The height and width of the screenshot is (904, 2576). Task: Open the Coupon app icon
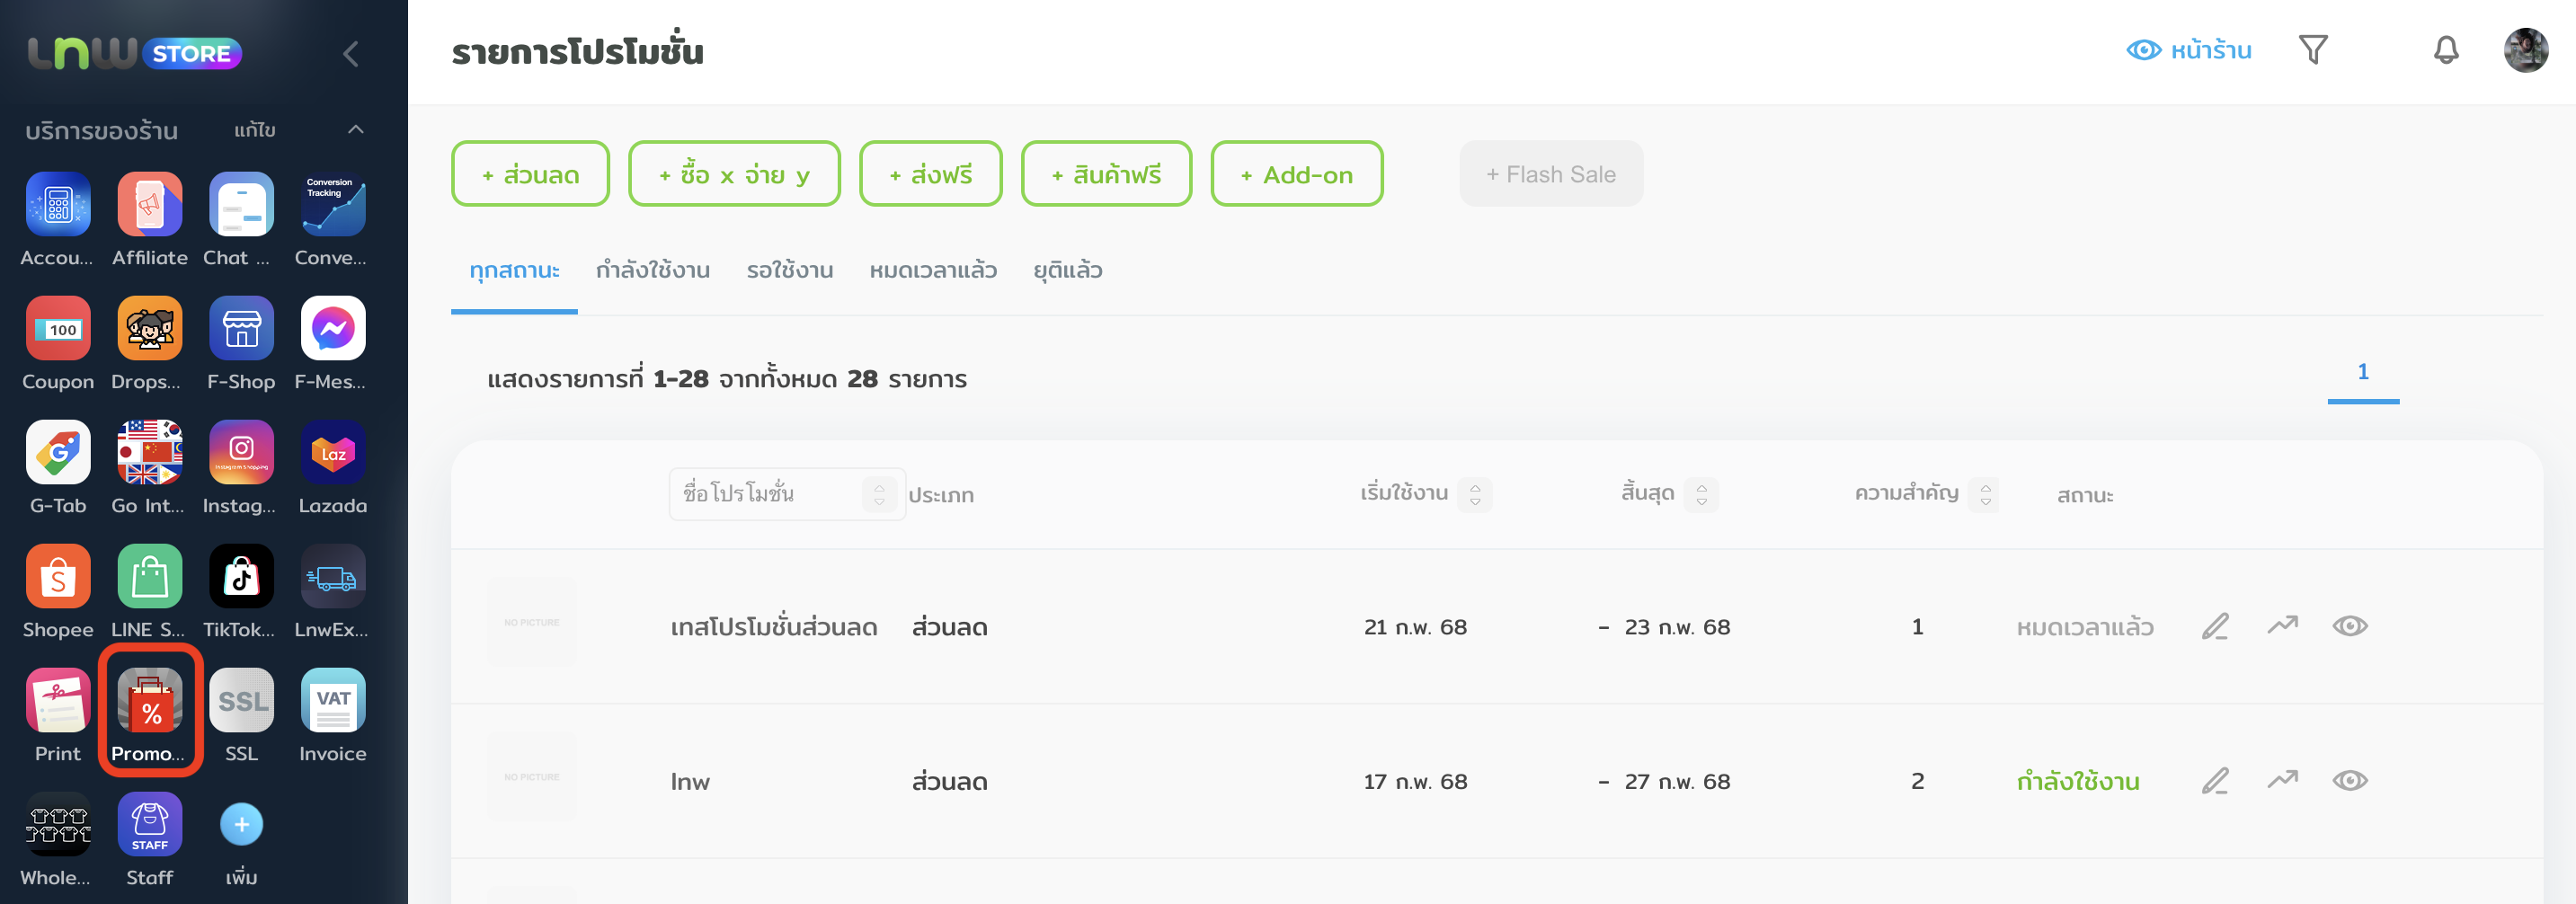pos(58,329)
